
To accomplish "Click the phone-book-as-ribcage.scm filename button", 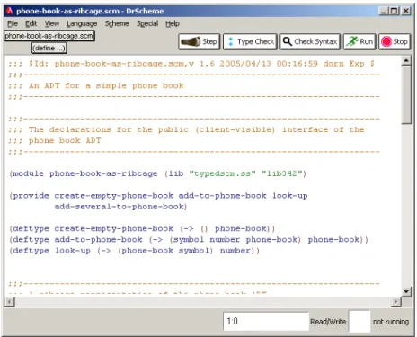I will point(49,36).
